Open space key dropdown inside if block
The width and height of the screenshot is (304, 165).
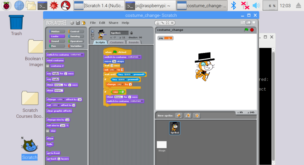122,79
